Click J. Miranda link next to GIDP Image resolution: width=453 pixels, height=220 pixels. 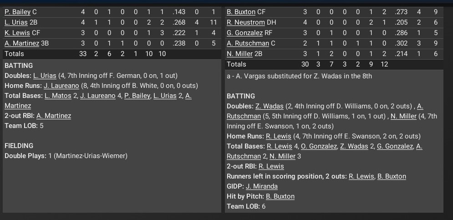tap(262, 186)
